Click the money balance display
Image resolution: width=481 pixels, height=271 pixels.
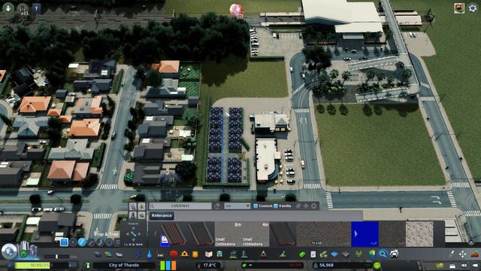click(x=272, y=265)
